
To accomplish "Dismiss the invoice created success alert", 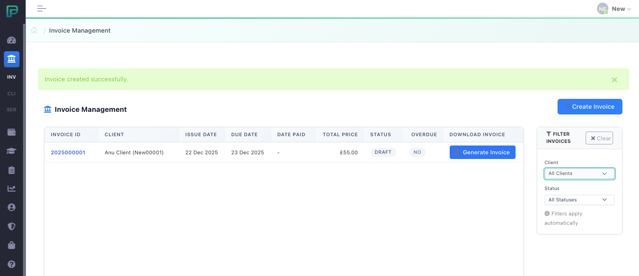I will click(x=614, y=80).
